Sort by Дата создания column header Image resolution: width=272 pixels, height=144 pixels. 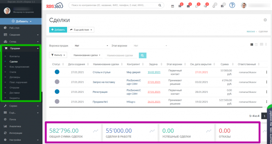coord(77,64)
